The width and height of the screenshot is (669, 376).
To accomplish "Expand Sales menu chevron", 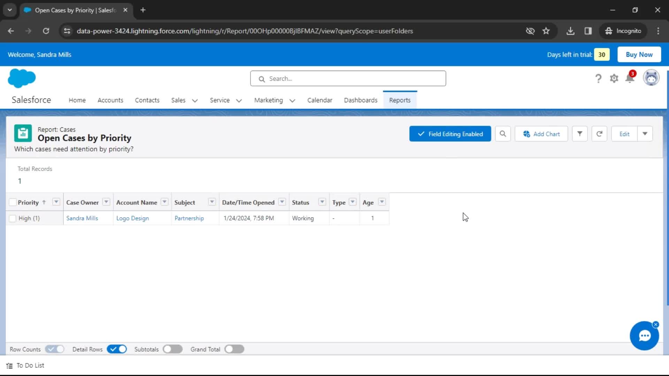I will 195,101.
